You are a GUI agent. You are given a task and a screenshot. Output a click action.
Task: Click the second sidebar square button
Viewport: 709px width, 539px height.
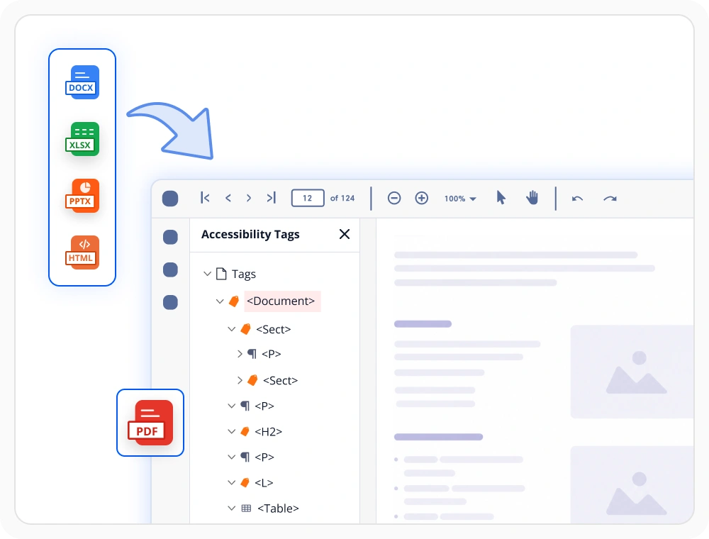(x=170, y=269)
